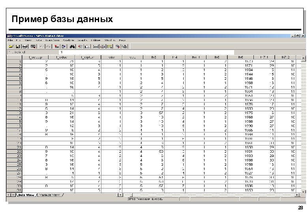Select row header 24
This screenshot has height=213, width=308.
14,160
